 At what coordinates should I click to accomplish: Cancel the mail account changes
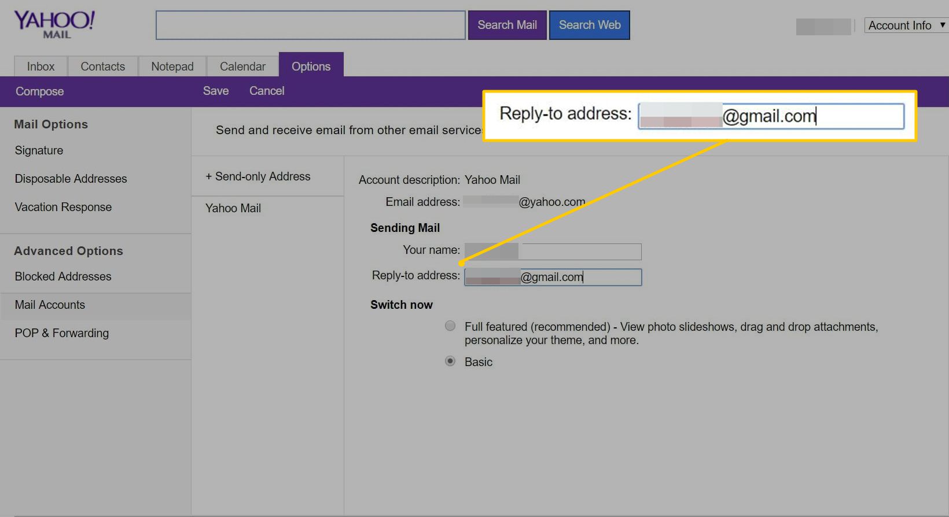tap(267, 91)
